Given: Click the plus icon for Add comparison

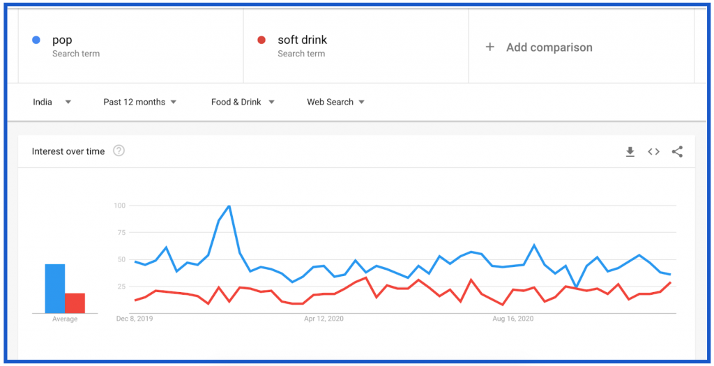Looking at the screenshot, I should 489,47.
